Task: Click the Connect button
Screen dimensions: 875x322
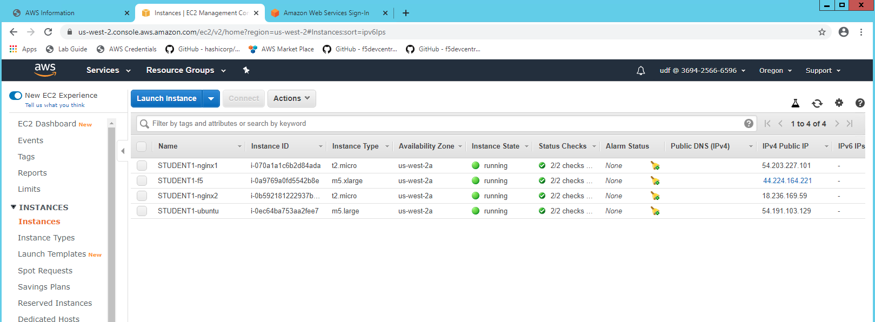Action: click(244, 98)
